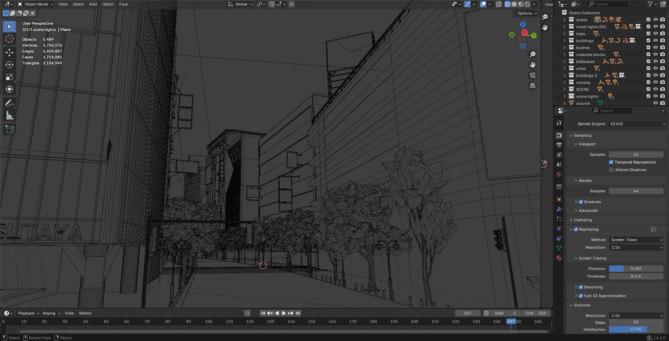Expand the Clamping panel
Image resolution: width=669 pixels, height=341 pixels.
[582, 220]
